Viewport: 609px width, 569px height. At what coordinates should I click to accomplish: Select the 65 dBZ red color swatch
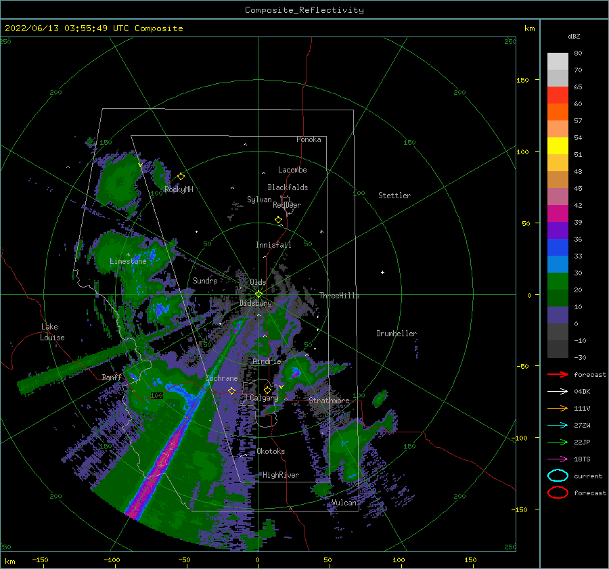558,95
